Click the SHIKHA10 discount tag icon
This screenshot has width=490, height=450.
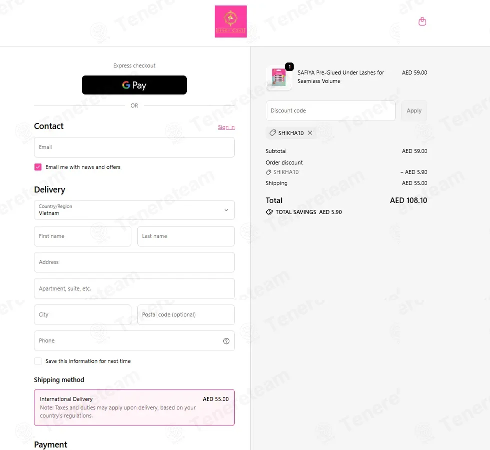tap(273, 133)
